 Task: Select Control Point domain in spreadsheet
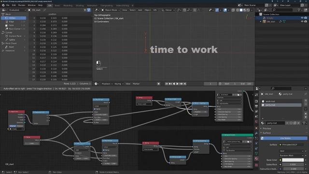click(x=14, y=36)
